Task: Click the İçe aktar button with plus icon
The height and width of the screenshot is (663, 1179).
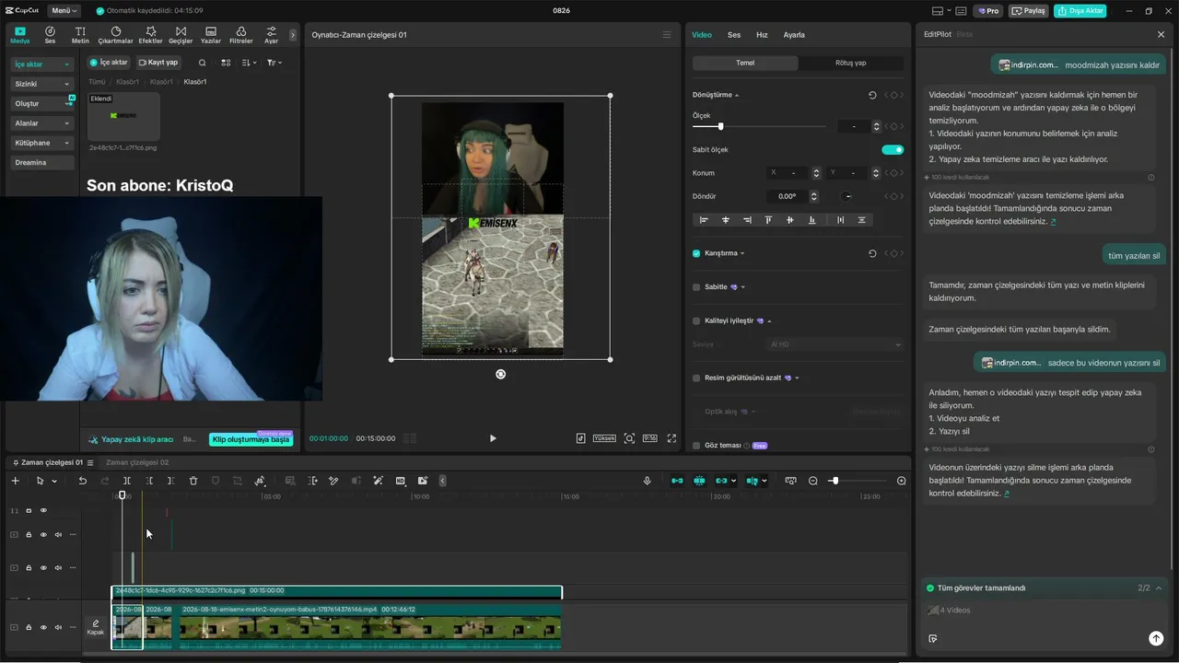Action: 108,63
